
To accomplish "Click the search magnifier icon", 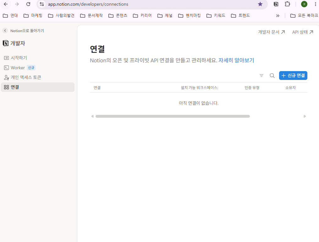I will 272,76.
